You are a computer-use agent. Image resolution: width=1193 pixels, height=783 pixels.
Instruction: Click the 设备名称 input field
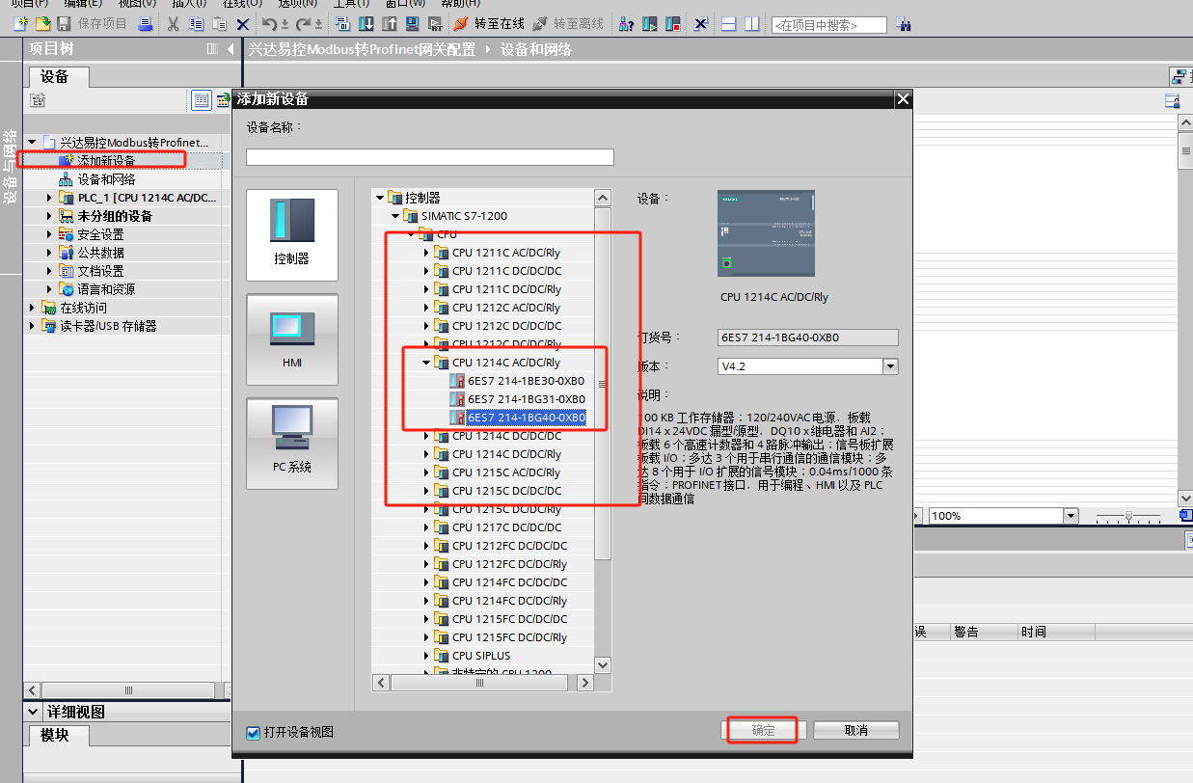click(429, 157)
